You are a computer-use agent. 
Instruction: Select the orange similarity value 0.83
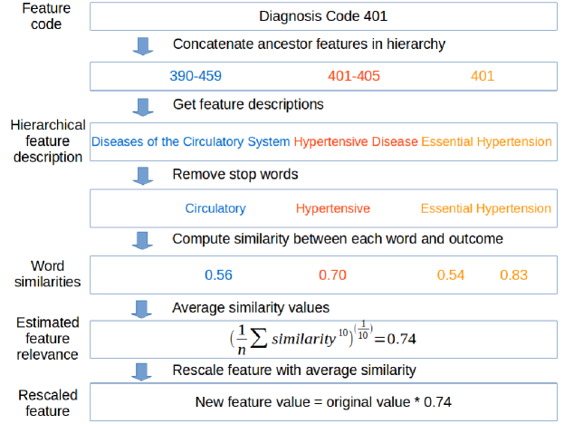(513, 275)
